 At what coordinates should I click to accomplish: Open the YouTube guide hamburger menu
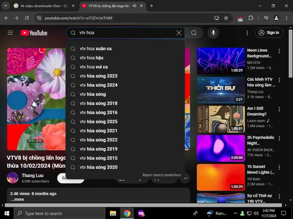(x=10, y=33)
